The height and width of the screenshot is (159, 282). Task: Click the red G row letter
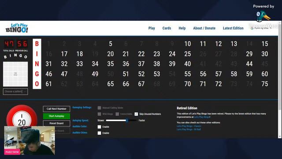coord(37,74)
